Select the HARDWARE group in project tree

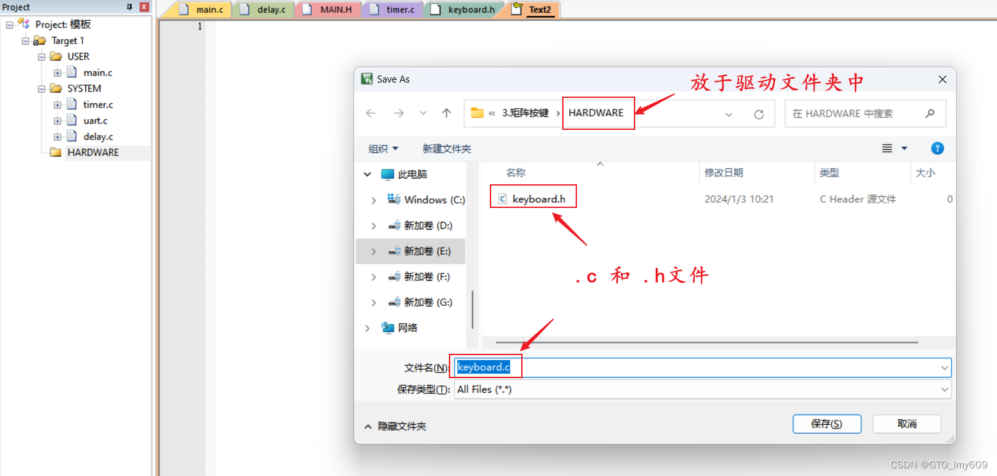point(93,152)
